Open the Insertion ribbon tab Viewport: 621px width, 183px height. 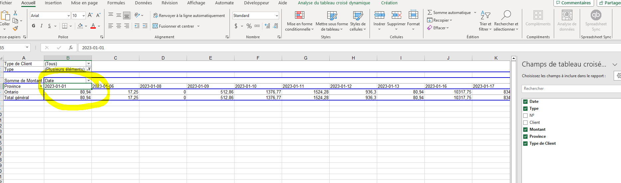point(53,3)
